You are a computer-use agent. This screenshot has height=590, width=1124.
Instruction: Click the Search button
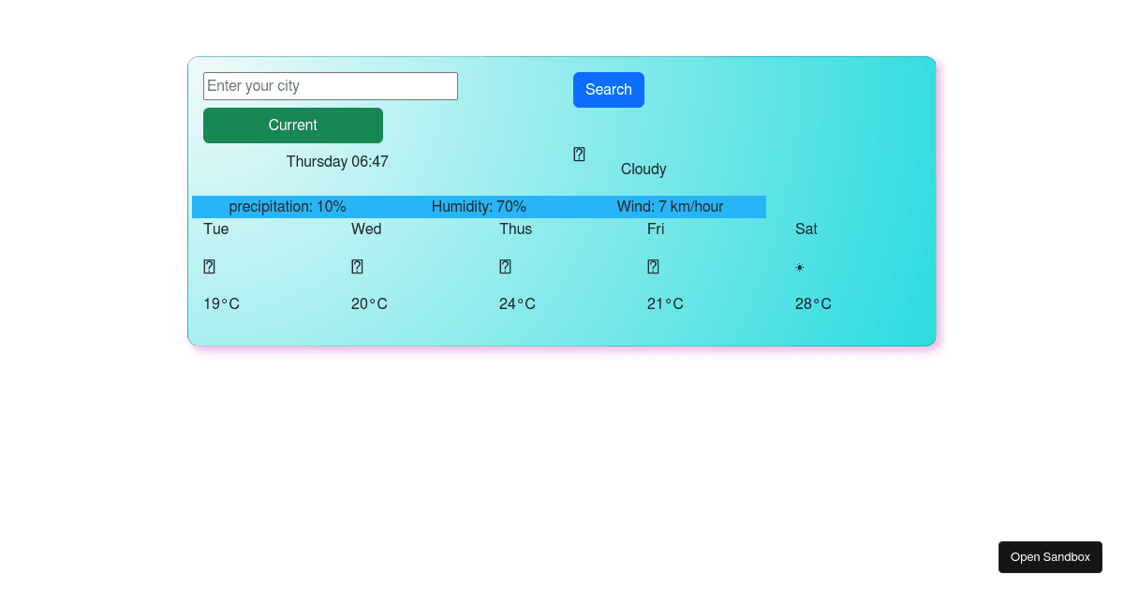pyautogui.click(x=608, y=89)
